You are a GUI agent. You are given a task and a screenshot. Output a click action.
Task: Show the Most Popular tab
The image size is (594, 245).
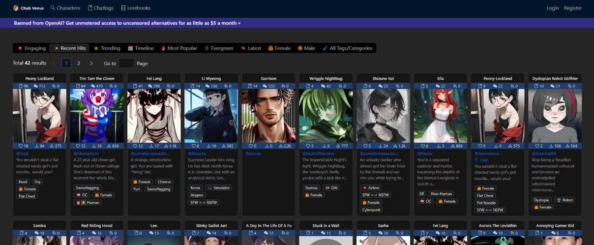179,48
